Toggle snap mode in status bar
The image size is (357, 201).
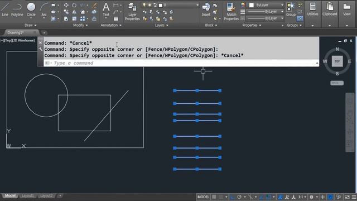click(x=221, y=197)
